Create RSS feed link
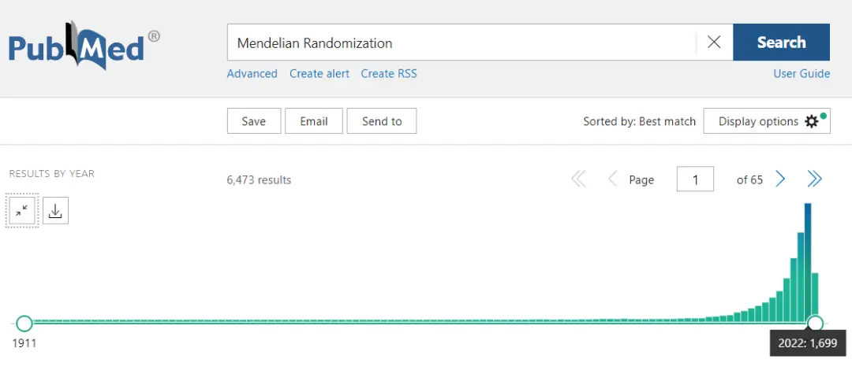 (389, 74)
